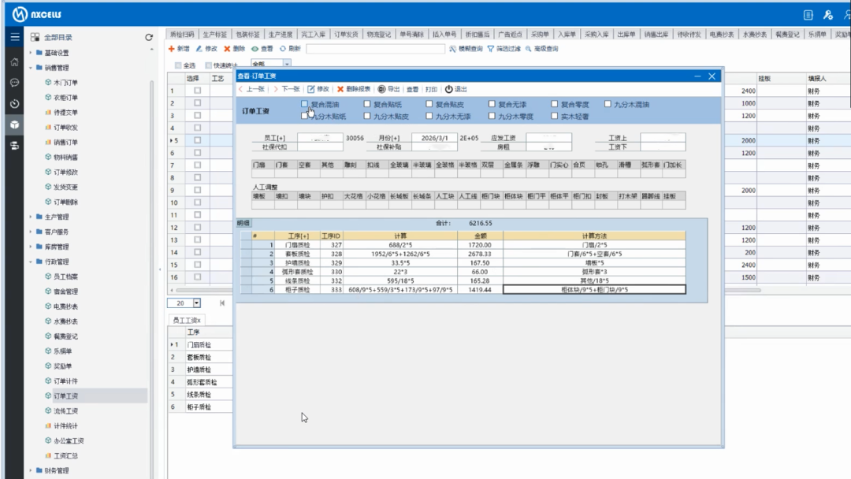This screenshot has height=479, width=851.
Task: Switch to the 采购单 tab
Action: (540, 34)
